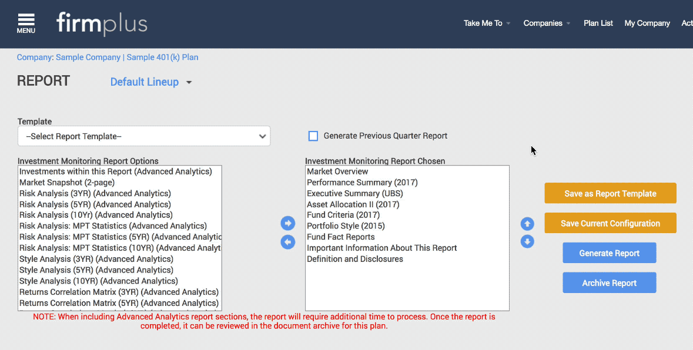Click the Generate Report button
Image resolution: width=693 pixels, height=350 pixels.
[x=610, y=253]
